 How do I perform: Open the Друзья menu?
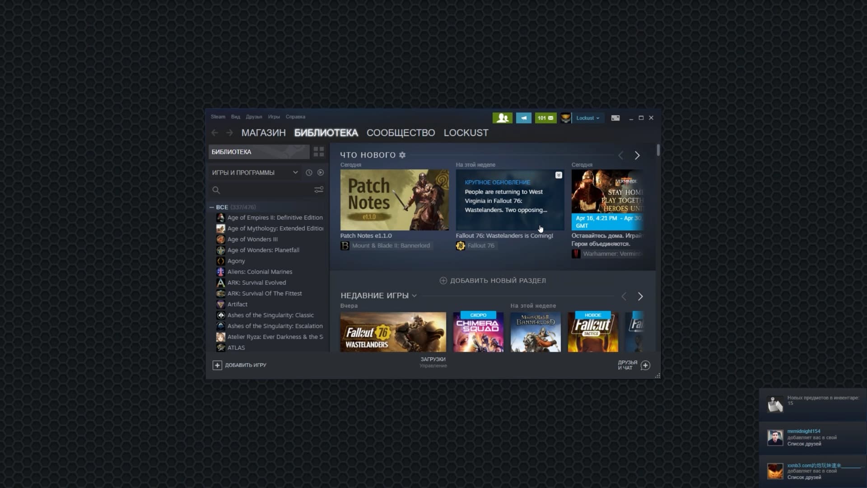click(254, 117)
